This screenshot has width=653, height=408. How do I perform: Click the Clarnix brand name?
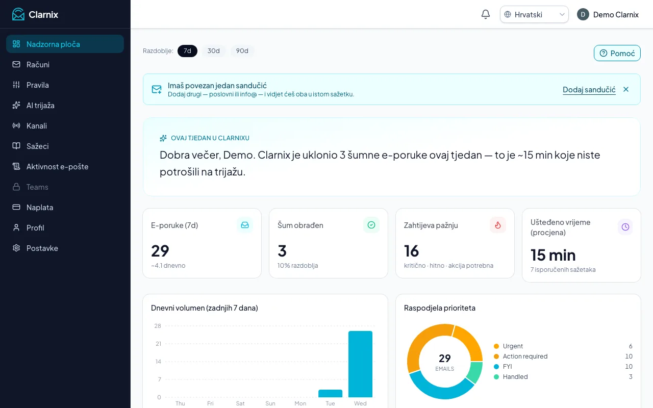click(43, 14)
